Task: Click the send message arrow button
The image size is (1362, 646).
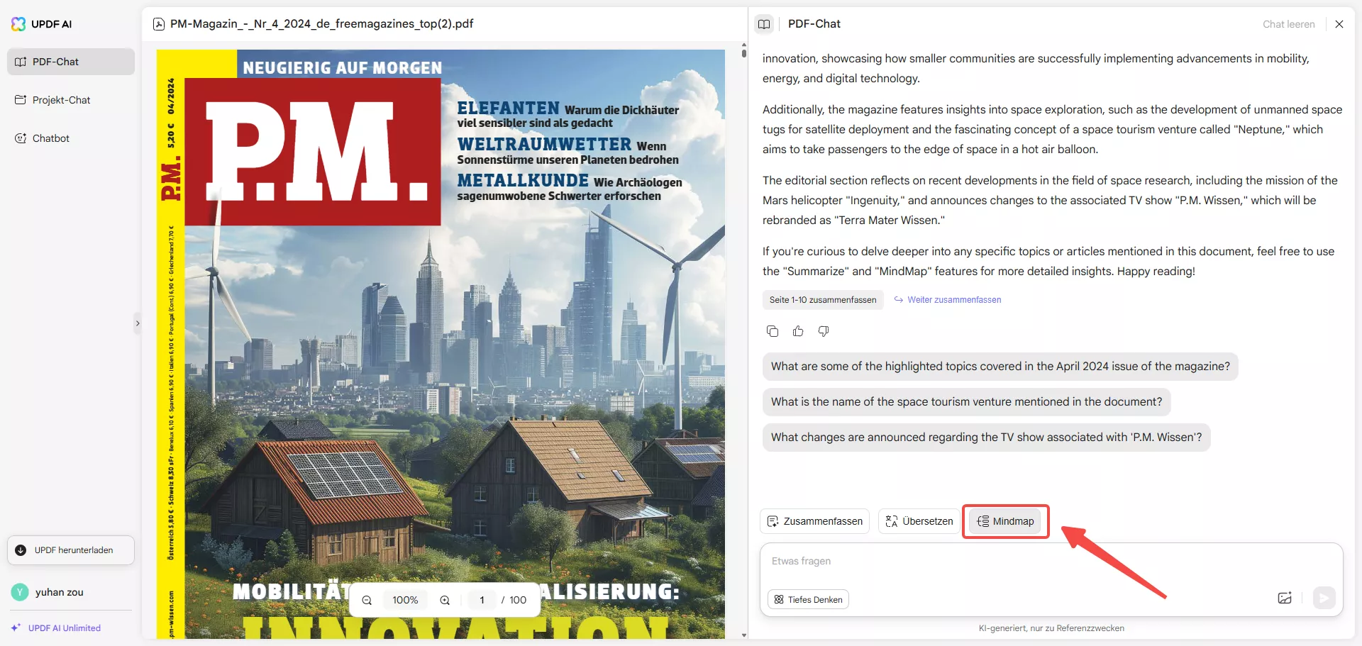Action: pos(1324,598)
